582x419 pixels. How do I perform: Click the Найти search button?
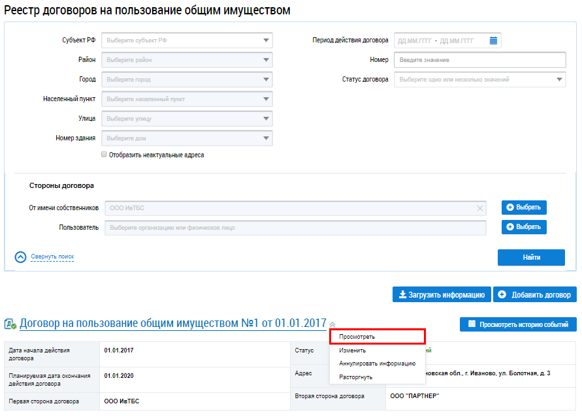531,257
